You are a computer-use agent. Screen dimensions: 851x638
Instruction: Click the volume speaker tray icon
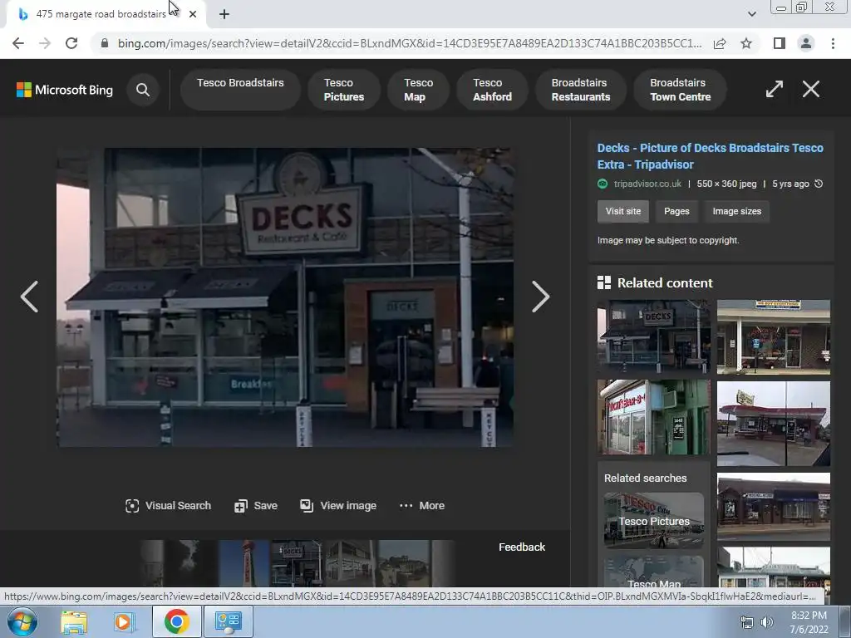pyautogui.click(x=766, y=623)
